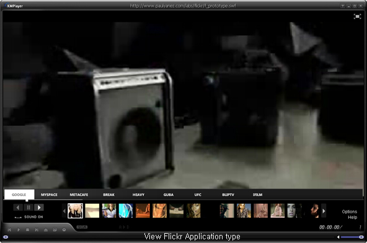Show earlier thumbnails with the left arrow
This screenshot has height=243, width=367.
pos(64,211)
